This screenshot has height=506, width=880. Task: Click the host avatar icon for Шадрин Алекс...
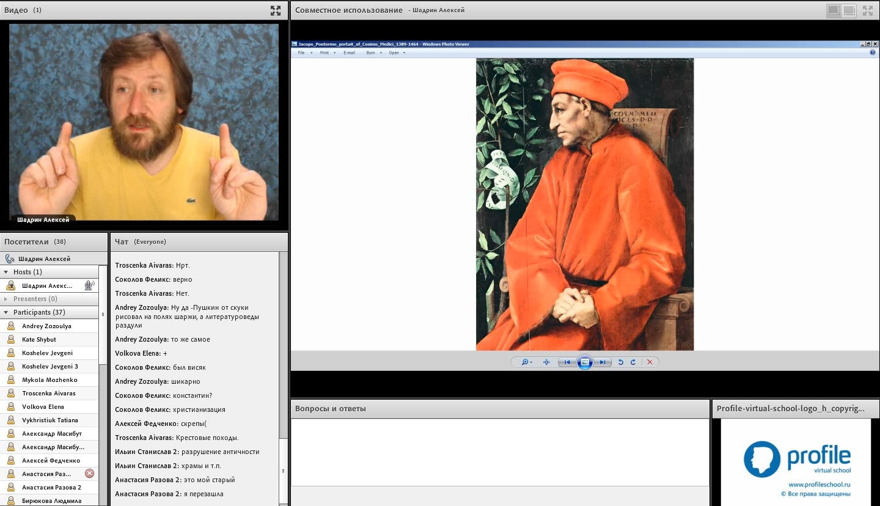10,285
